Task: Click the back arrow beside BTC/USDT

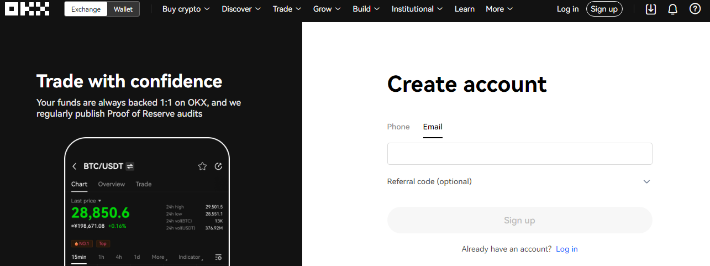Action: click(x=75, y=166)
